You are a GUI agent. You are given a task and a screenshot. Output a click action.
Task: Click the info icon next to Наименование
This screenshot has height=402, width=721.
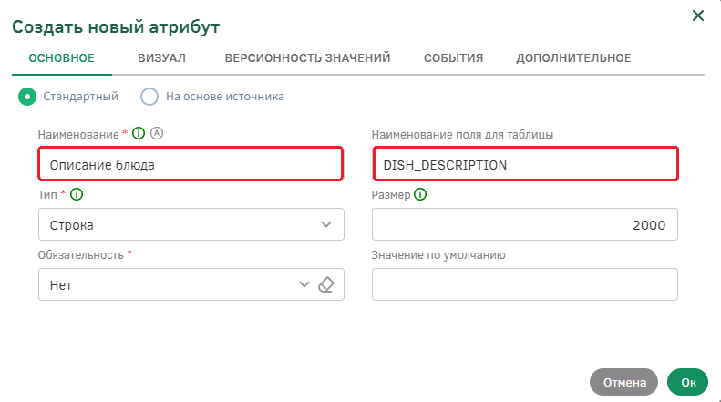[x=139, y=134]
